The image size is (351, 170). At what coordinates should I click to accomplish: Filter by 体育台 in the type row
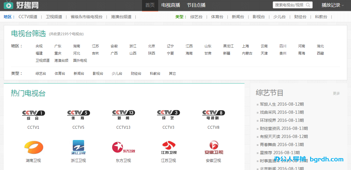click(60, 74)
